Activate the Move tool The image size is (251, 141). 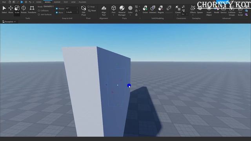pyautogui.click(x=11, y=9)
